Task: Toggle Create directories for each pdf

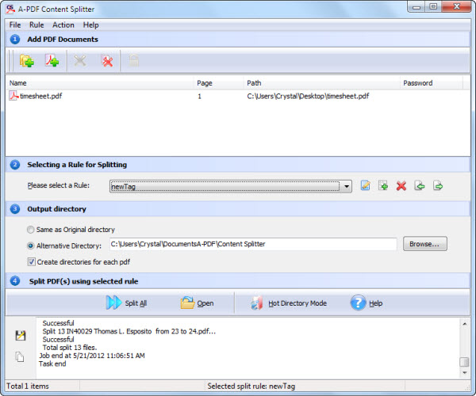Action: point(31,262)
